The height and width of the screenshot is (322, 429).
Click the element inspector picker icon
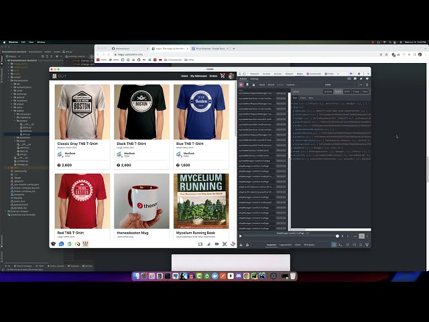240,74
